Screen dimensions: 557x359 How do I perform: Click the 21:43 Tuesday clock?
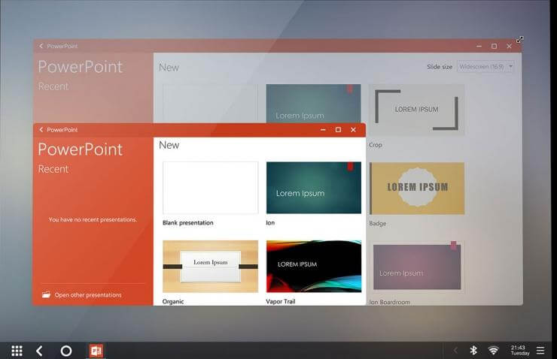coord(520,350)
